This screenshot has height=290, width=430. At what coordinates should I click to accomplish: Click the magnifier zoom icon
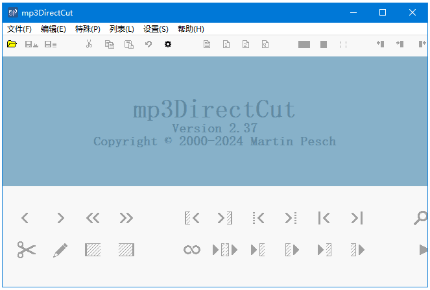click(x=421, y=219)
